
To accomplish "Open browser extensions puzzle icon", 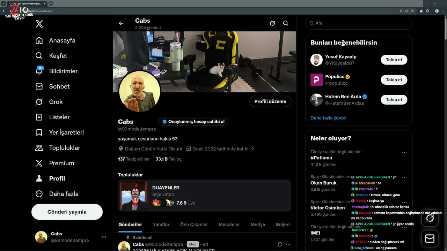I will click(427, 11).
